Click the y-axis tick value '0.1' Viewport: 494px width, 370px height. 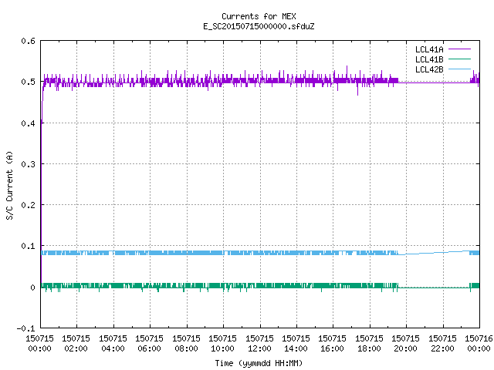(28, 246)
